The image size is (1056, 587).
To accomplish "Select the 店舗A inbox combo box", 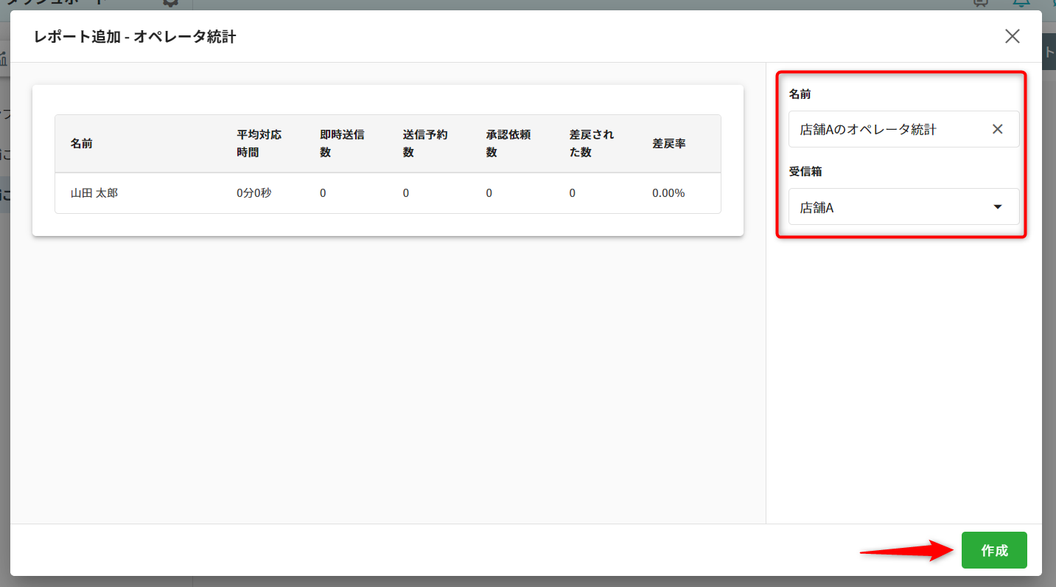I will click(892, 207).
